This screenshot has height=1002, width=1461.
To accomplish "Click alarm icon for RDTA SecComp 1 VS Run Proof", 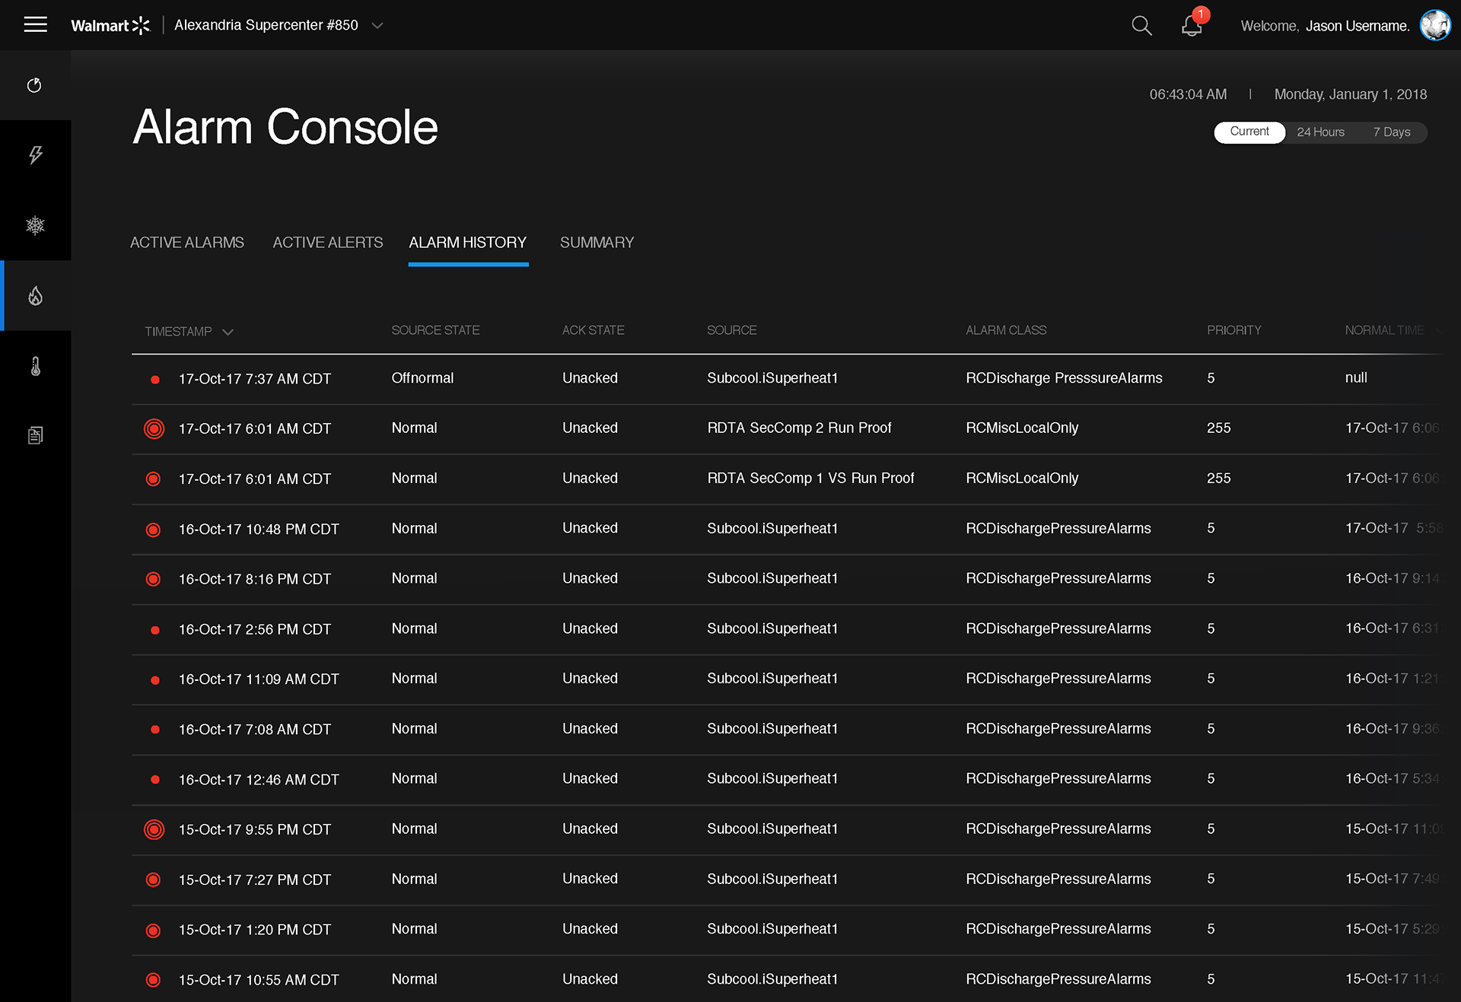I will pyautogui.click(x=153, y=479).
